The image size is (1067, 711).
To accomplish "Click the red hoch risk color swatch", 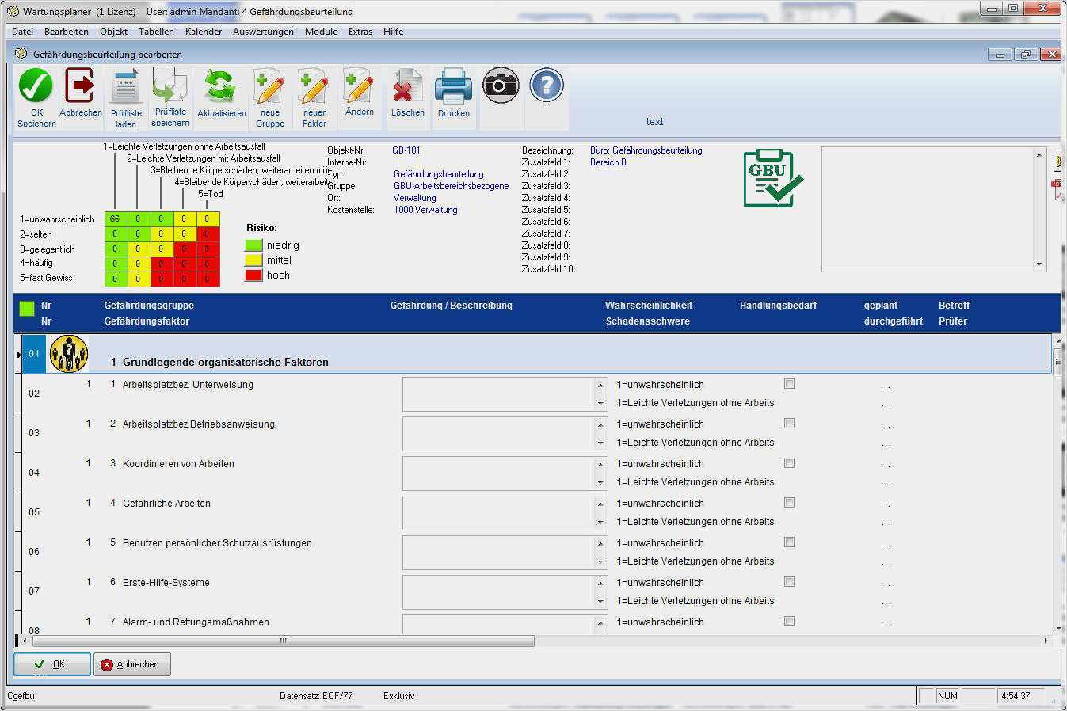I will [253, 276].
